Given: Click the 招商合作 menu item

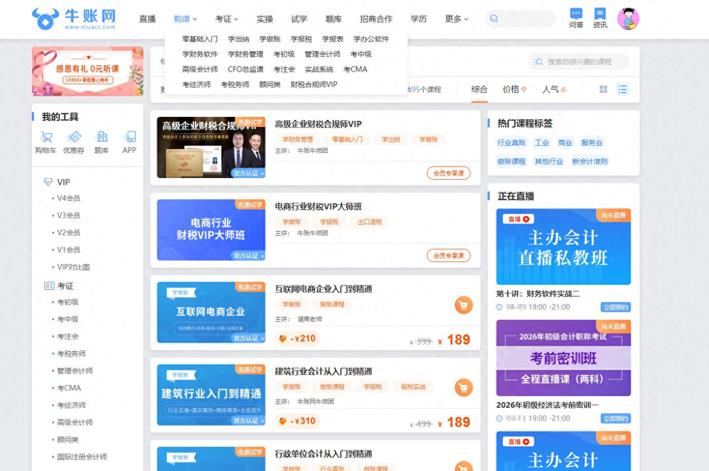Looking at the screenshot, I should point(375,19).
